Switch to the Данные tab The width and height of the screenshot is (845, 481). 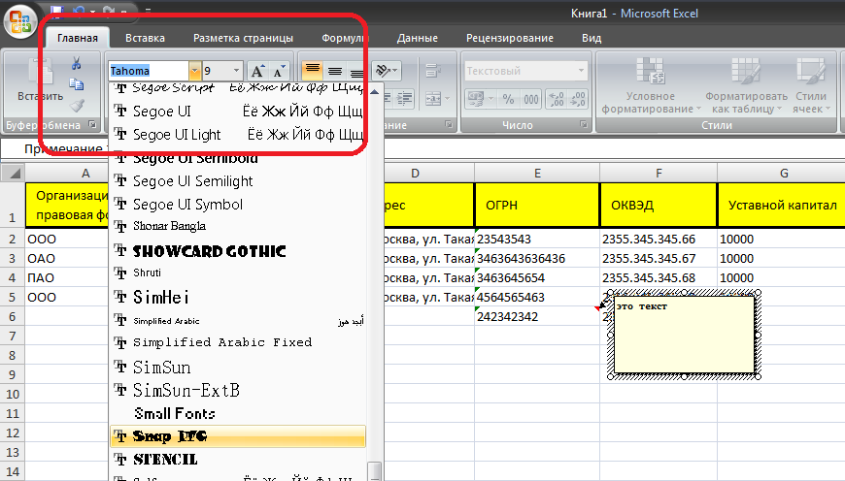coord(417,38)
